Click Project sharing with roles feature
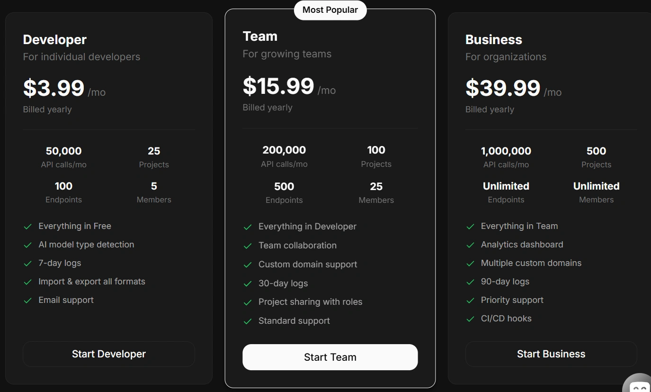651x392 pixels. [x=310, y=302]
